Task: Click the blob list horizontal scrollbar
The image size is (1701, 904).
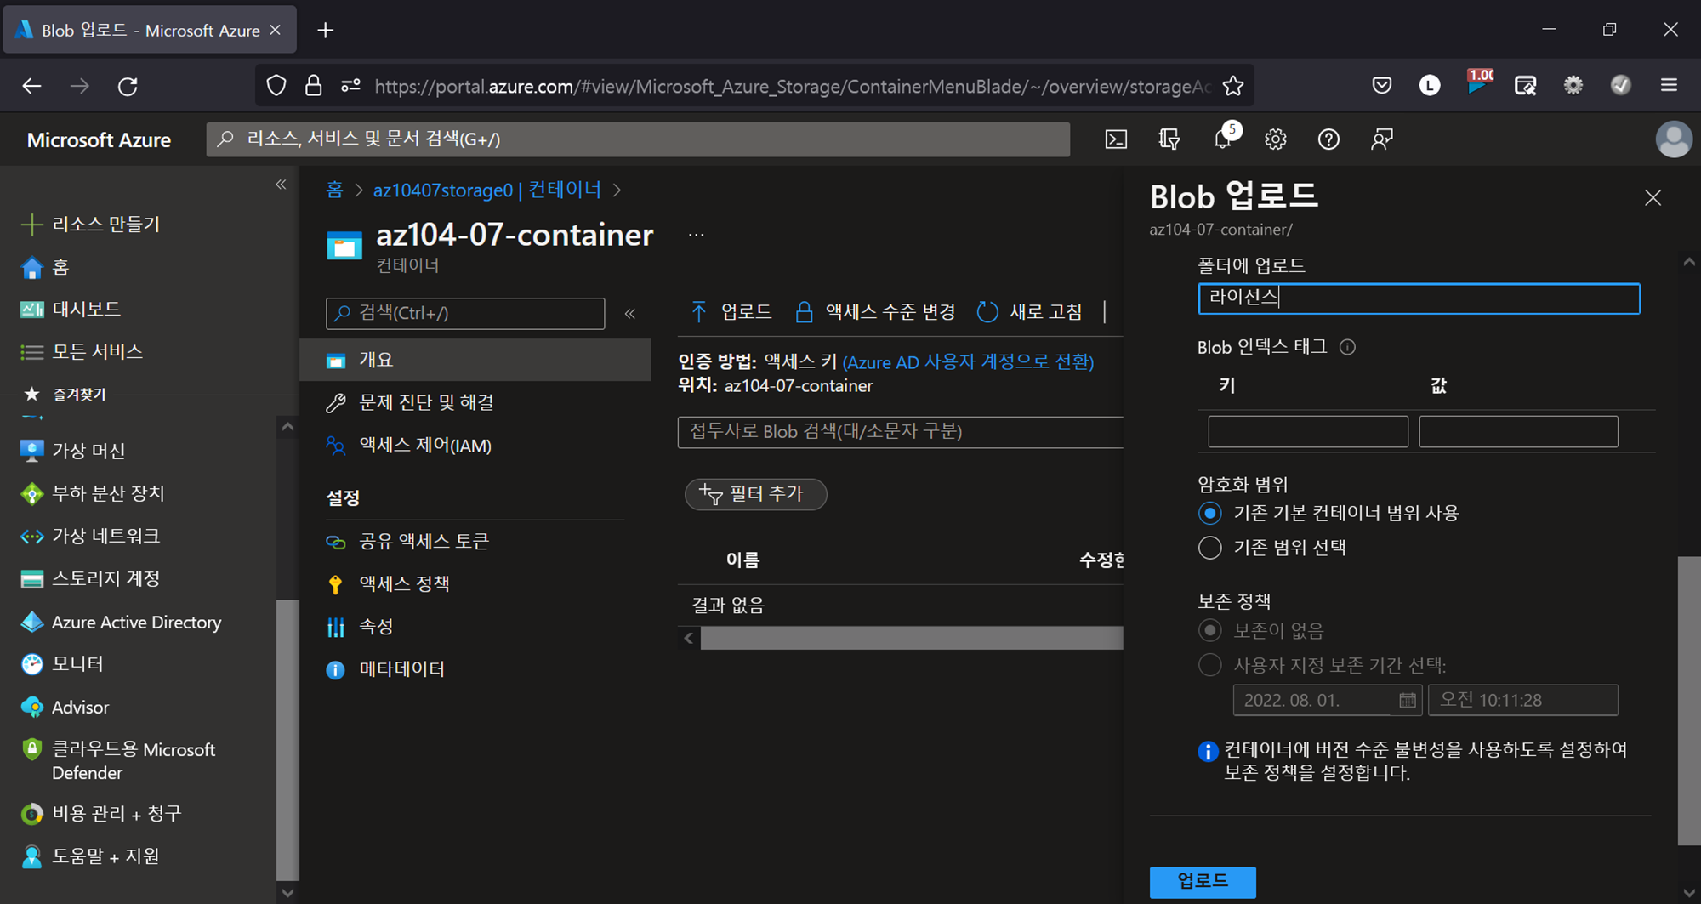Action: pos(911,638)
